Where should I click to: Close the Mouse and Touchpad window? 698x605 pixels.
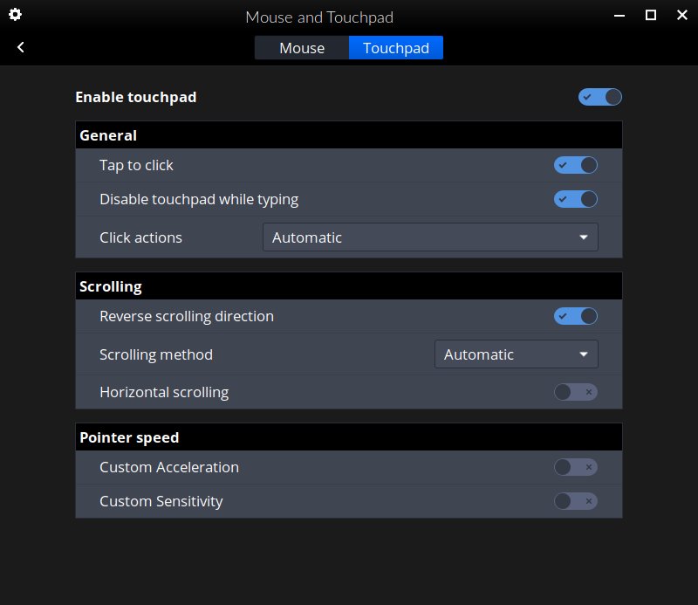681,16
